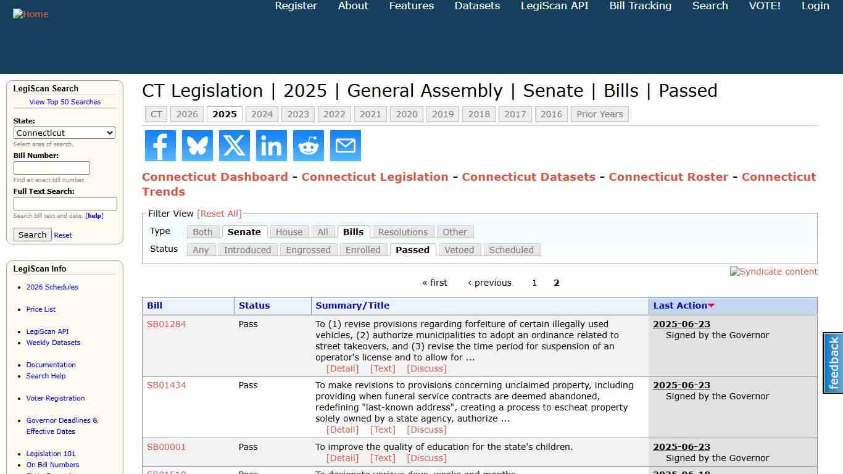Open the State selection dropdown
This screenshot has height=474, width=843.
(x=64, y=133)
